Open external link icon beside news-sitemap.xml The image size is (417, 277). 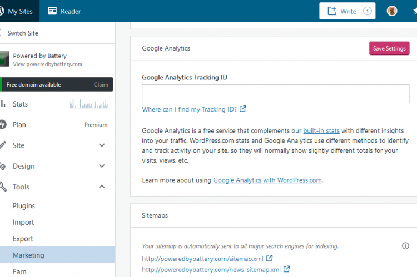286,269
